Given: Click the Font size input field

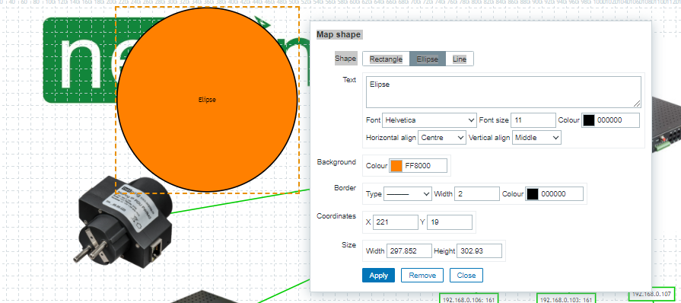Looking at the screenshot, I should 533,120.
